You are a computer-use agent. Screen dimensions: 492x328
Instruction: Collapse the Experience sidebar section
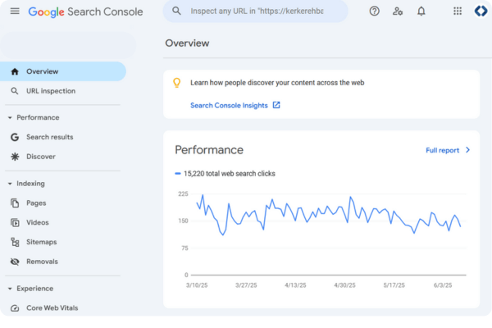pos(10,289)
